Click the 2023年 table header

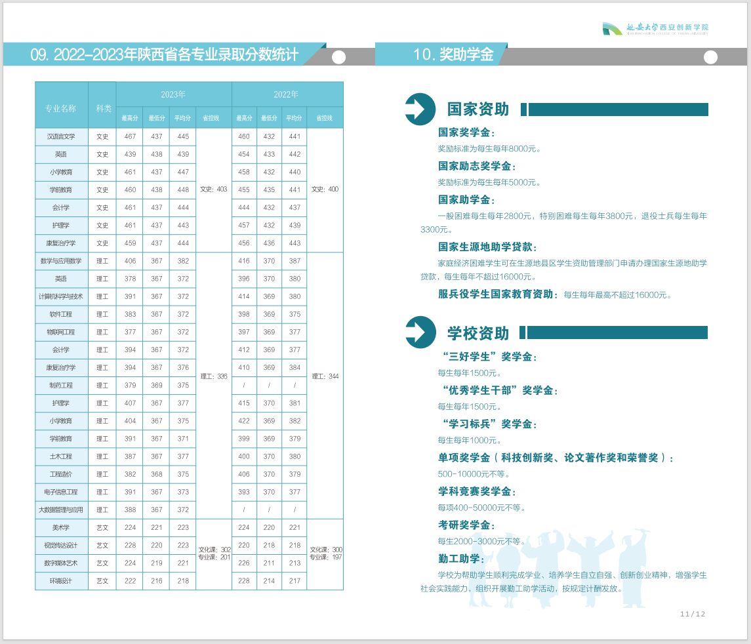[173, 94]
